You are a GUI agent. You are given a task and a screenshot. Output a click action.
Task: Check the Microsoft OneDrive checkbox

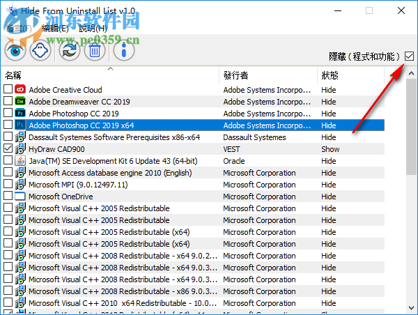[x=8, y=196]
